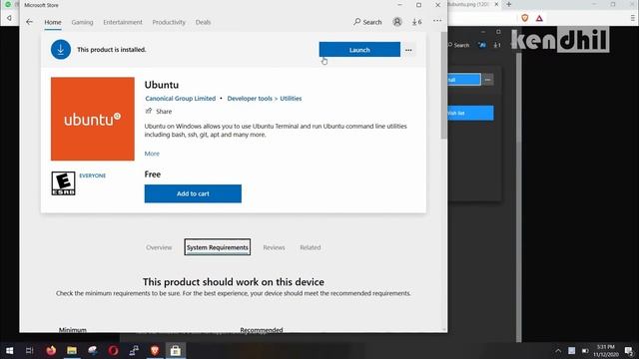This screenshot has height=359, width=639.
Task: Close the ubuntu.png browser tab
Action: click(x=496, y=4)
